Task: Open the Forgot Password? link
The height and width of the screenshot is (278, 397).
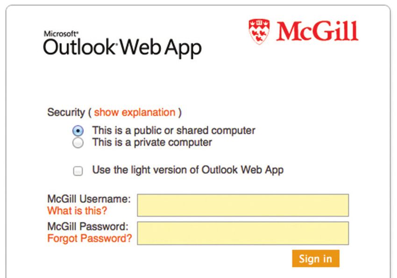Action: 90,238
